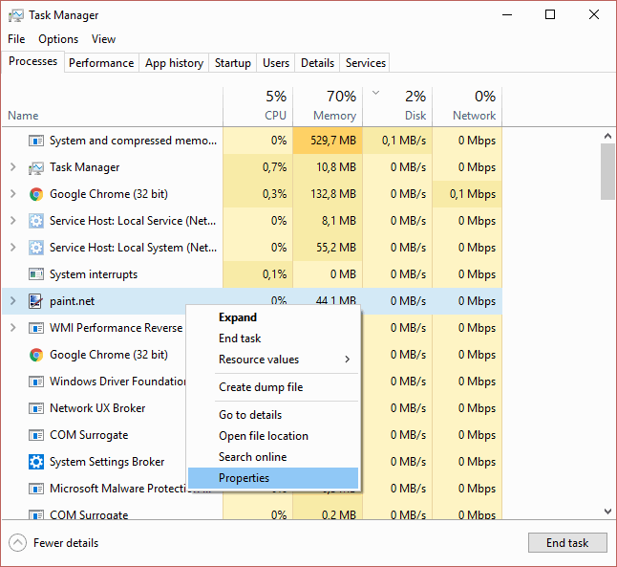
Task: Click the Task Manager process row icon
Action: click(x=36, y=167)
